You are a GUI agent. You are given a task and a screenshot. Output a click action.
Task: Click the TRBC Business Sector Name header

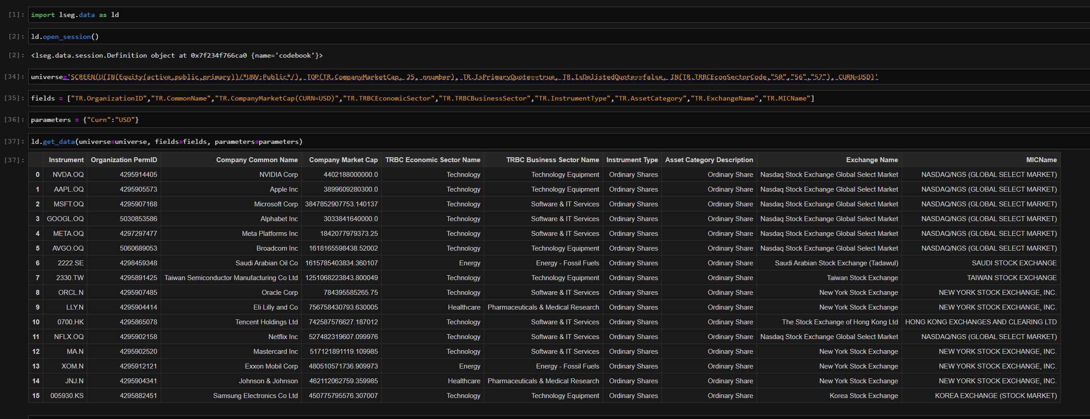coord(552,160)
